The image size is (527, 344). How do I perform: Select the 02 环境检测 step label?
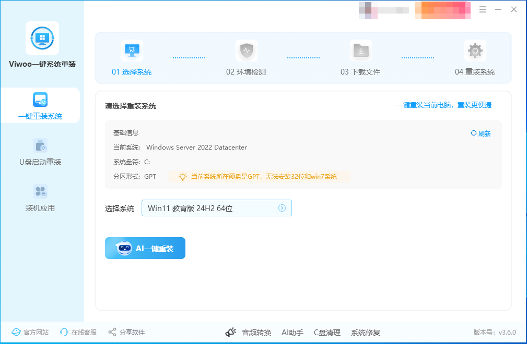tap(246, 72)
